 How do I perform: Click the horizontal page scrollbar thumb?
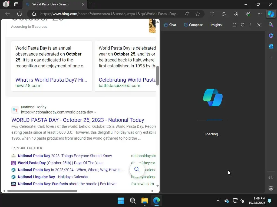(42, 191)
